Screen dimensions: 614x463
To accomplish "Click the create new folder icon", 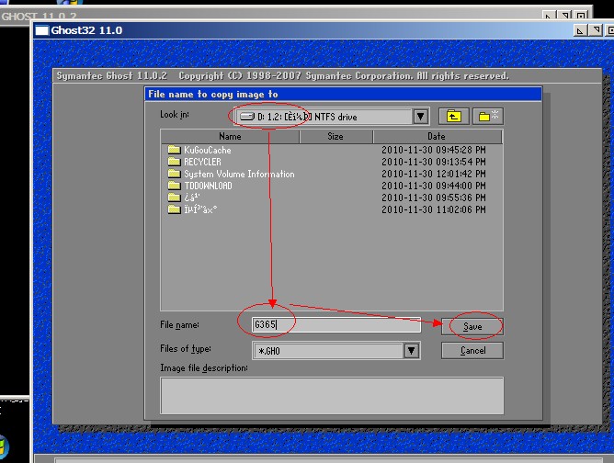I will point(488,117).
